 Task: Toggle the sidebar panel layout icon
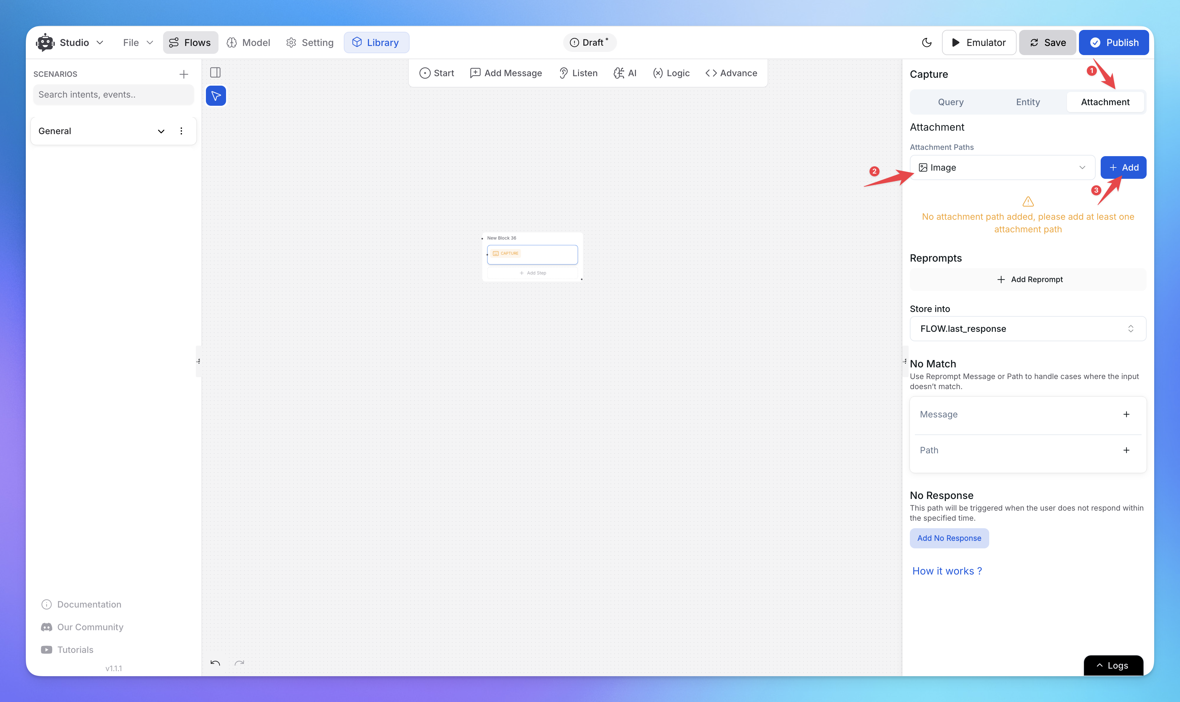click(x=215, y=72)
